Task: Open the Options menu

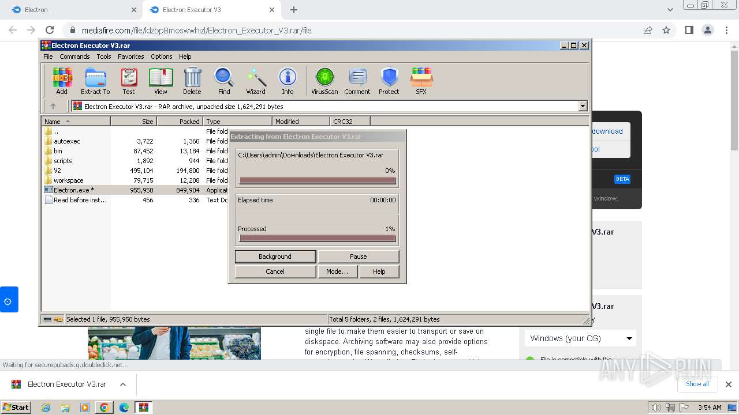Action: 162,56
